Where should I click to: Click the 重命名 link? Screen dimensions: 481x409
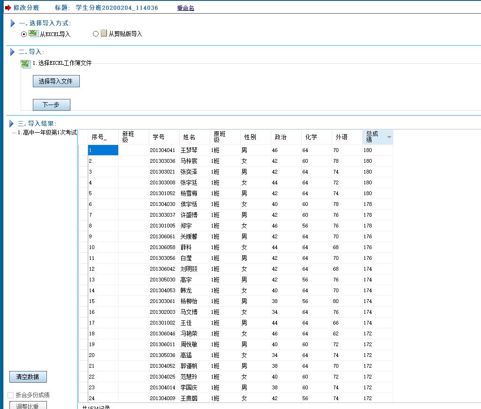click(185, 8)
